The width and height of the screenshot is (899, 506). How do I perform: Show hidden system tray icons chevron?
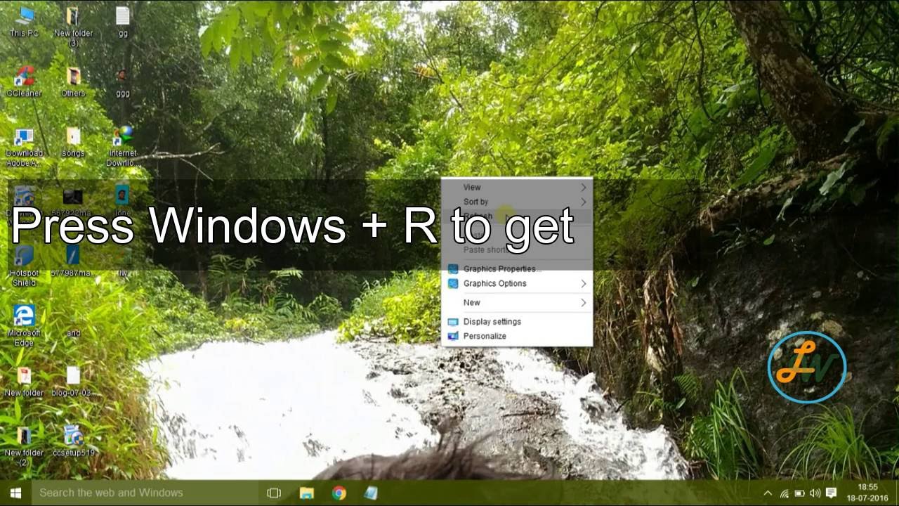pyautogui.click(x=768, y=493)
